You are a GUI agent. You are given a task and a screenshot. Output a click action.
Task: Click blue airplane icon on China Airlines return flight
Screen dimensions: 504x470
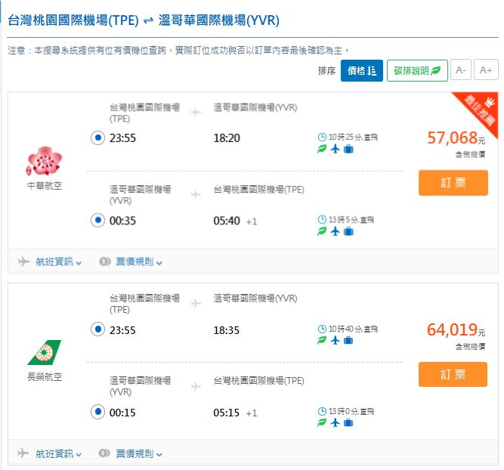pos(335,232)
